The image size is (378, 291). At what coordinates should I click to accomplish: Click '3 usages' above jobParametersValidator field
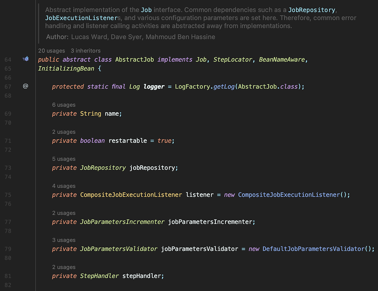(x=64, y=240)
